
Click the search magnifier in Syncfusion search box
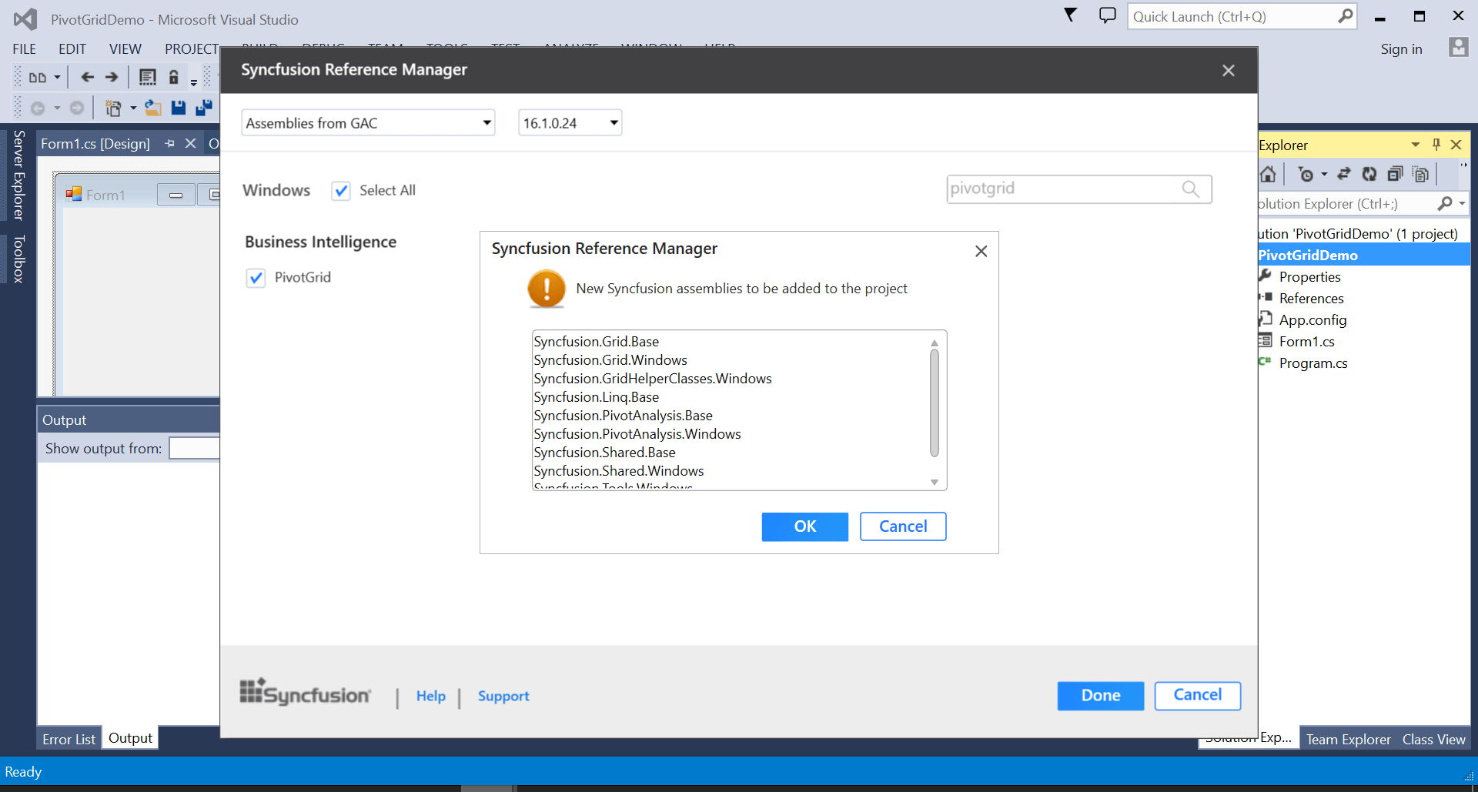1191,189
